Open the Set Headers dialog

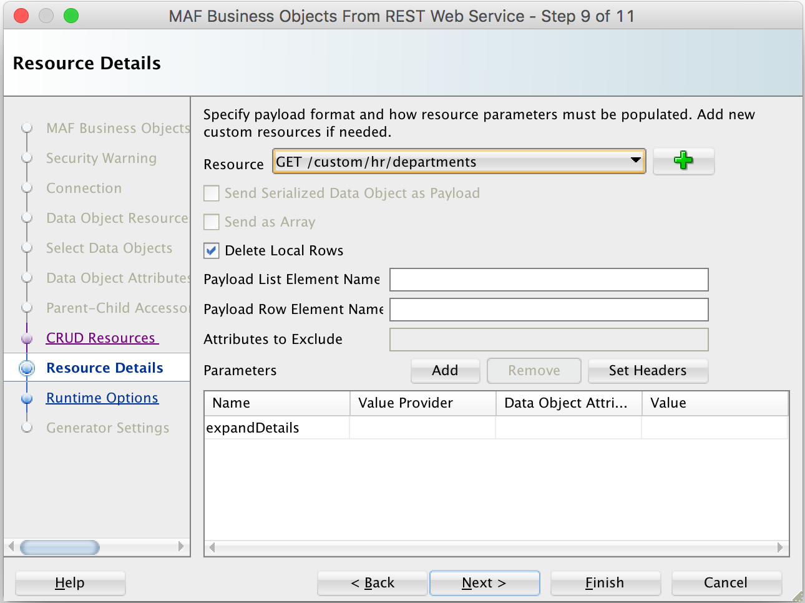click(x=648, y=371)
